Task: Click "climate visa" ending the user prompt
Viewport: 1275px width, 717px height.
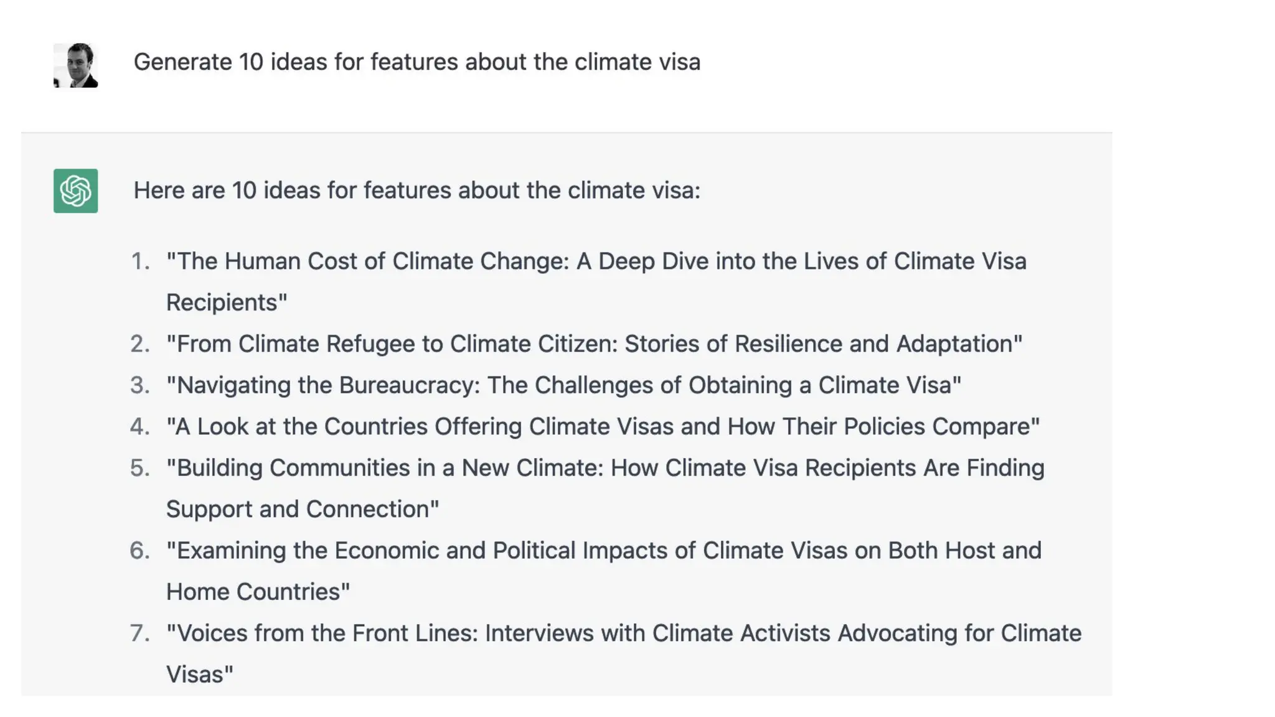Action: coord(637,62)
